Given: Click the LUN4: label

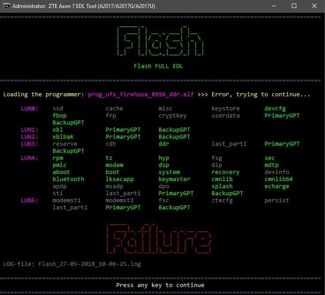Looking at the screenshot, I should pos(30,158).
